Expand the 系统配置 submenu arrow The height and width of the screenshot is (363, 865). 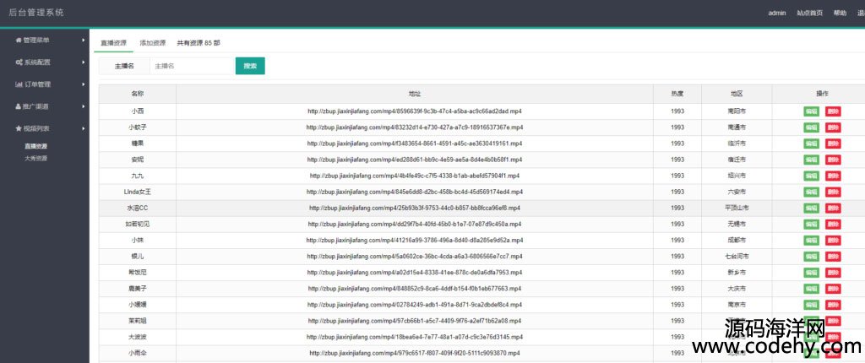(83, 62)
